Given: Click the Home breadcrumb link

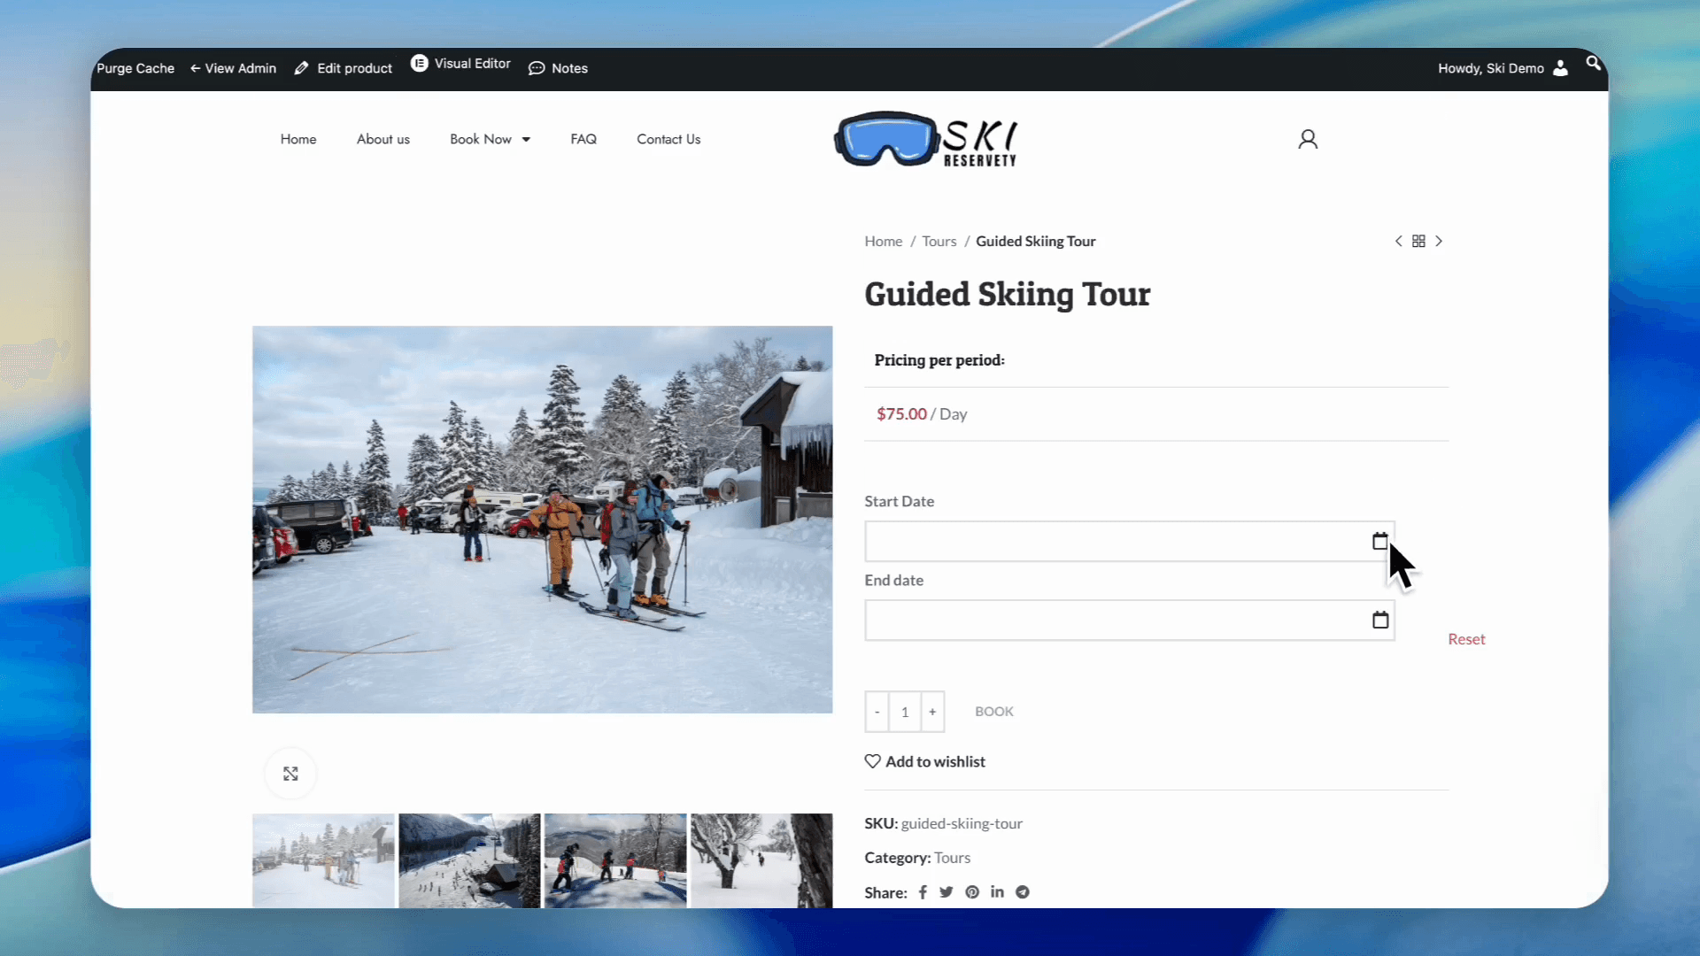Looking at the screenshot, I should 884,241.
